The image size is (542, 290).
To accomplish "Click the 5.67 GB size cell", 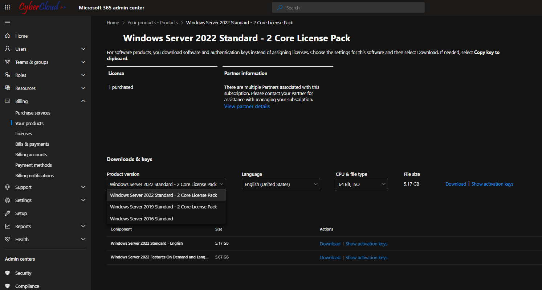I will click(222, 257).
